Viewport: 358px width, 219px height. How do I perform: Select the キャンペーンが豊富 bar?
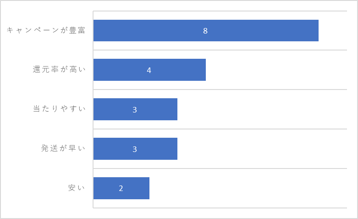pos(206,31)
